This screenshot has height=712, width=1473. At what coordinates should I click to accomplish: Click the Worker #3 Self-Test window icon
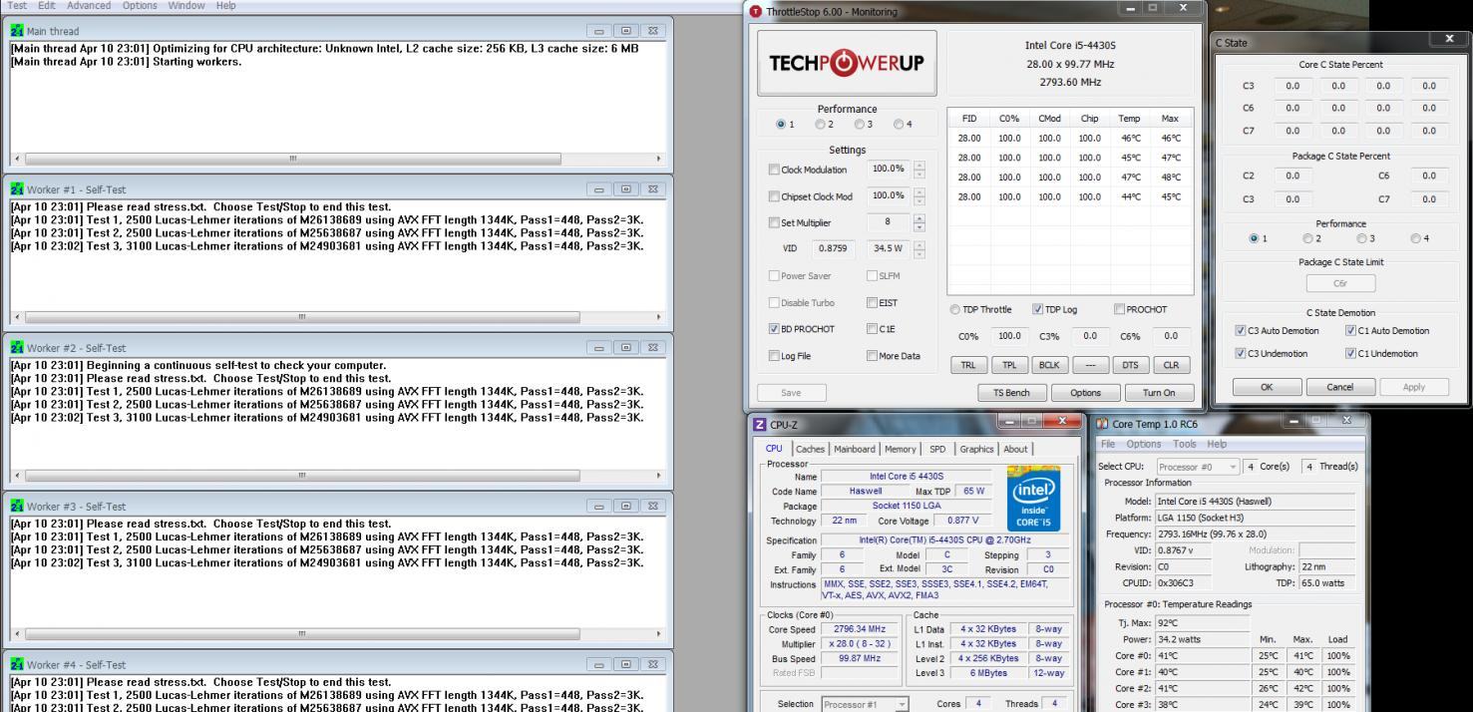pyautogui.click(x=16, y=507)
